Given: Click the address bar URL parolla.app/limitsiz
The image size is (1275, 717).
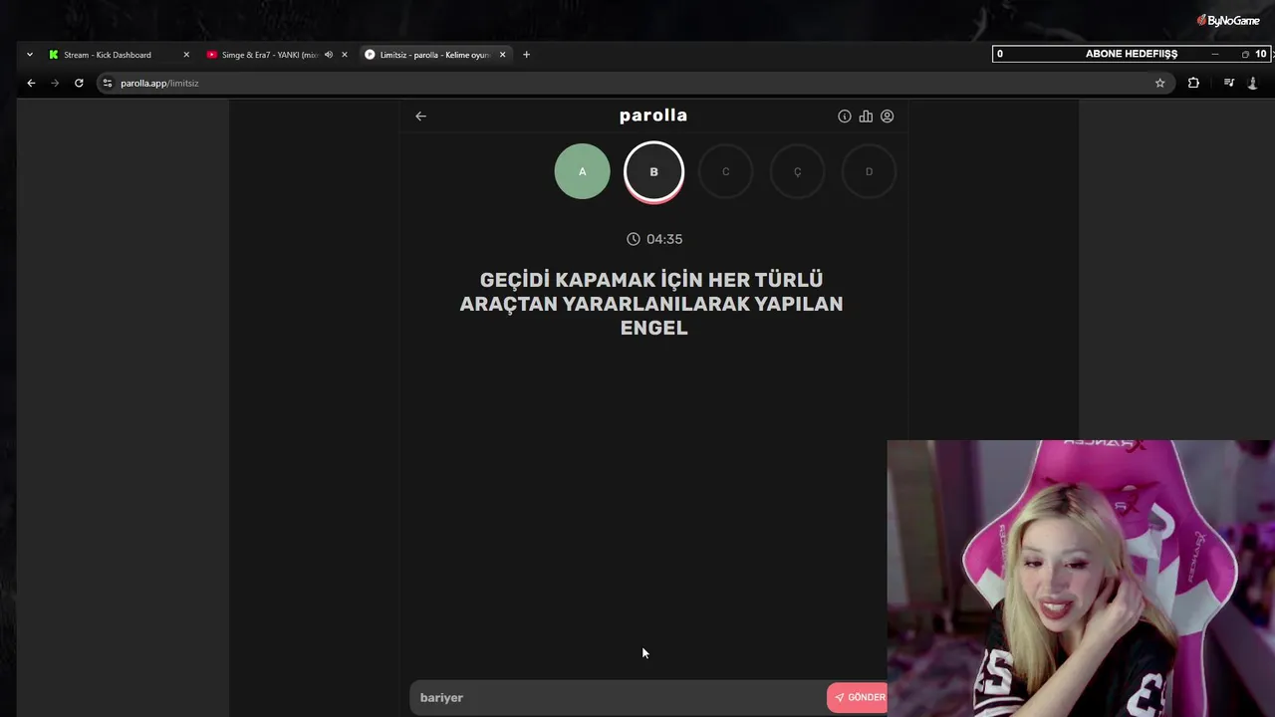Looking at the screenshot, I should (159, 84).
